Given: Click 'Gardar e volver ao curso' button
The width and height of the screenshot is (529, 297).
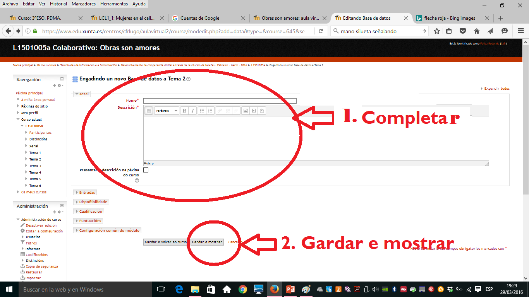Looking at the screenshot, I should click(165, 242).
